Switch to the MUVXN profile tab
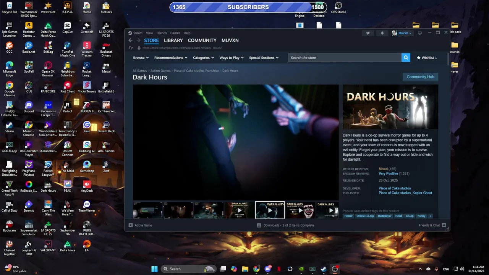489x275 pixels. tap(230, 40)
